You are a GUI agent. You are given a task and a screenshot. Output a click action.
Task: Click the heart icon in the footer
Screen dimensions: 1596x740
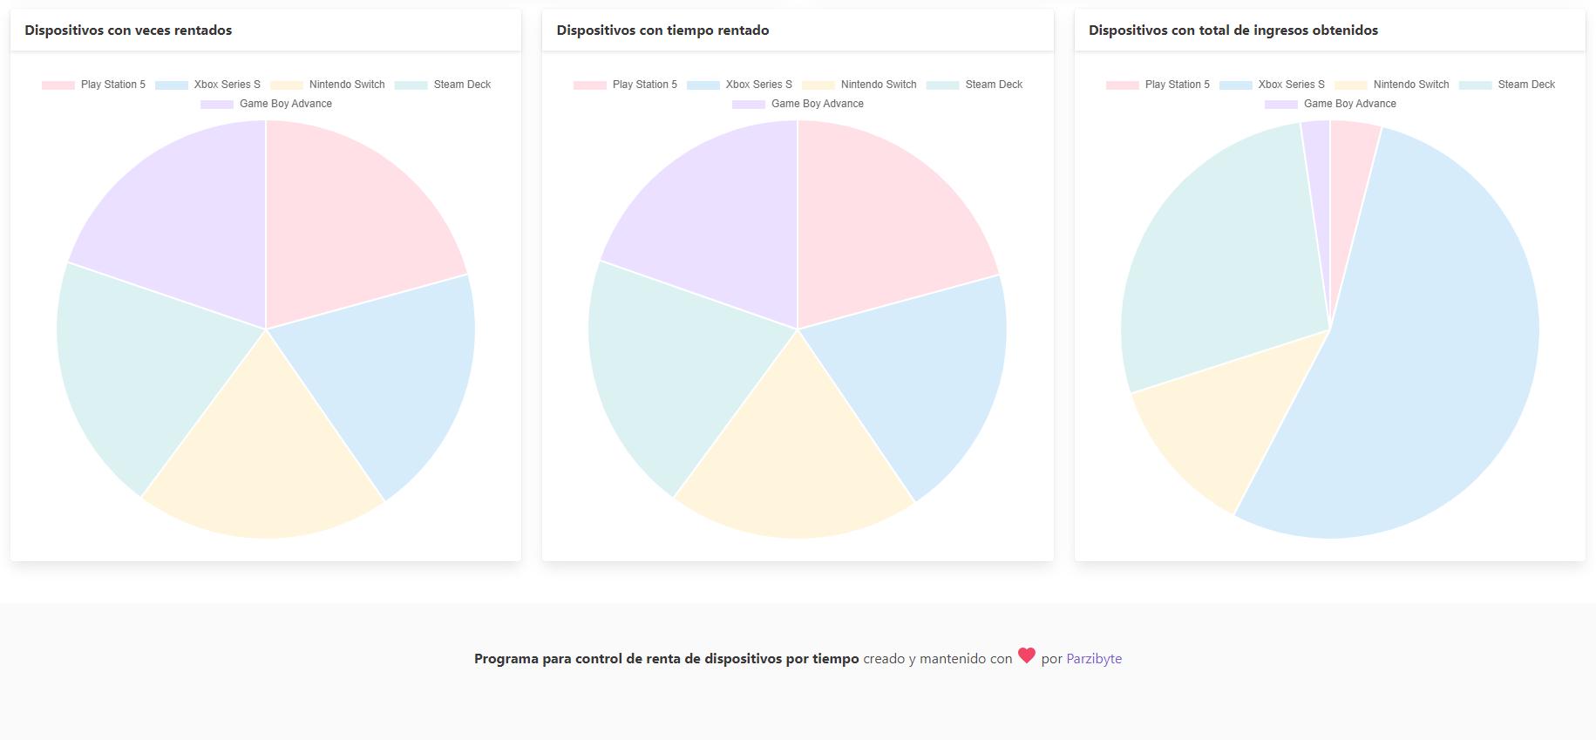(x=1026, y=656)
